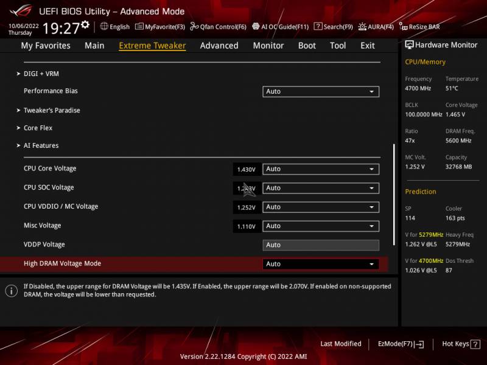Open Qfan Control(F6) fan icon
The height and width of the screenshot is (365, 487).
(194, 26)
